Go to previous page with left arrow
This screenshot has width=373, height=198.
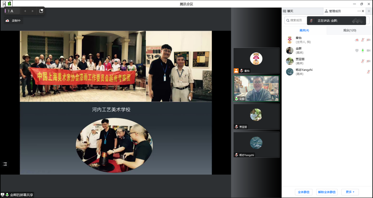pyautogui.click(x=25, y=11)
